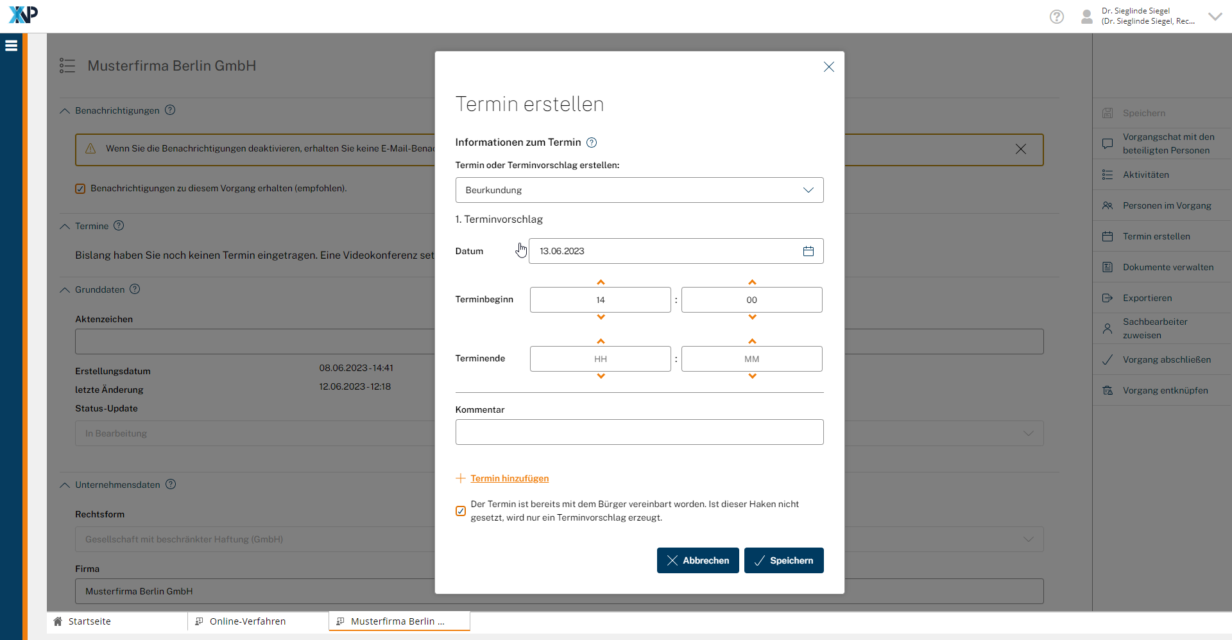Image resolution: width=1232 pixels, height=640 pixels.
Task: Click the Firma input field
Action: 559,591
